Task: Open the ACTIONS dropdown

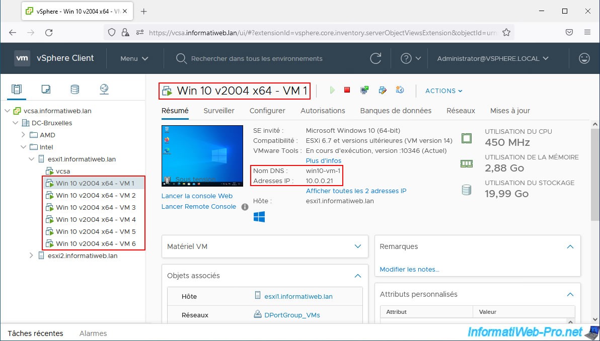Action: (x=444, y=91)
